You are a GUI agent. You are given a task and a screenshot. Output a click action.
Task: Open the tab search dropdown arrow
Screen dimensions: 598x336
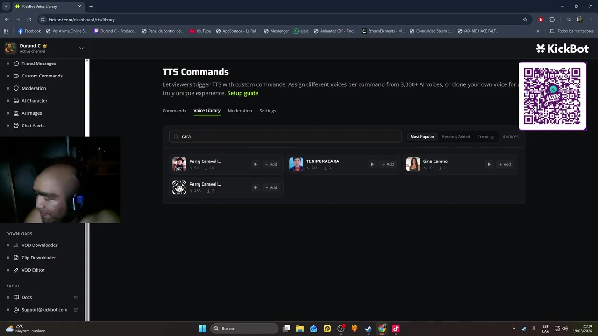6,7
